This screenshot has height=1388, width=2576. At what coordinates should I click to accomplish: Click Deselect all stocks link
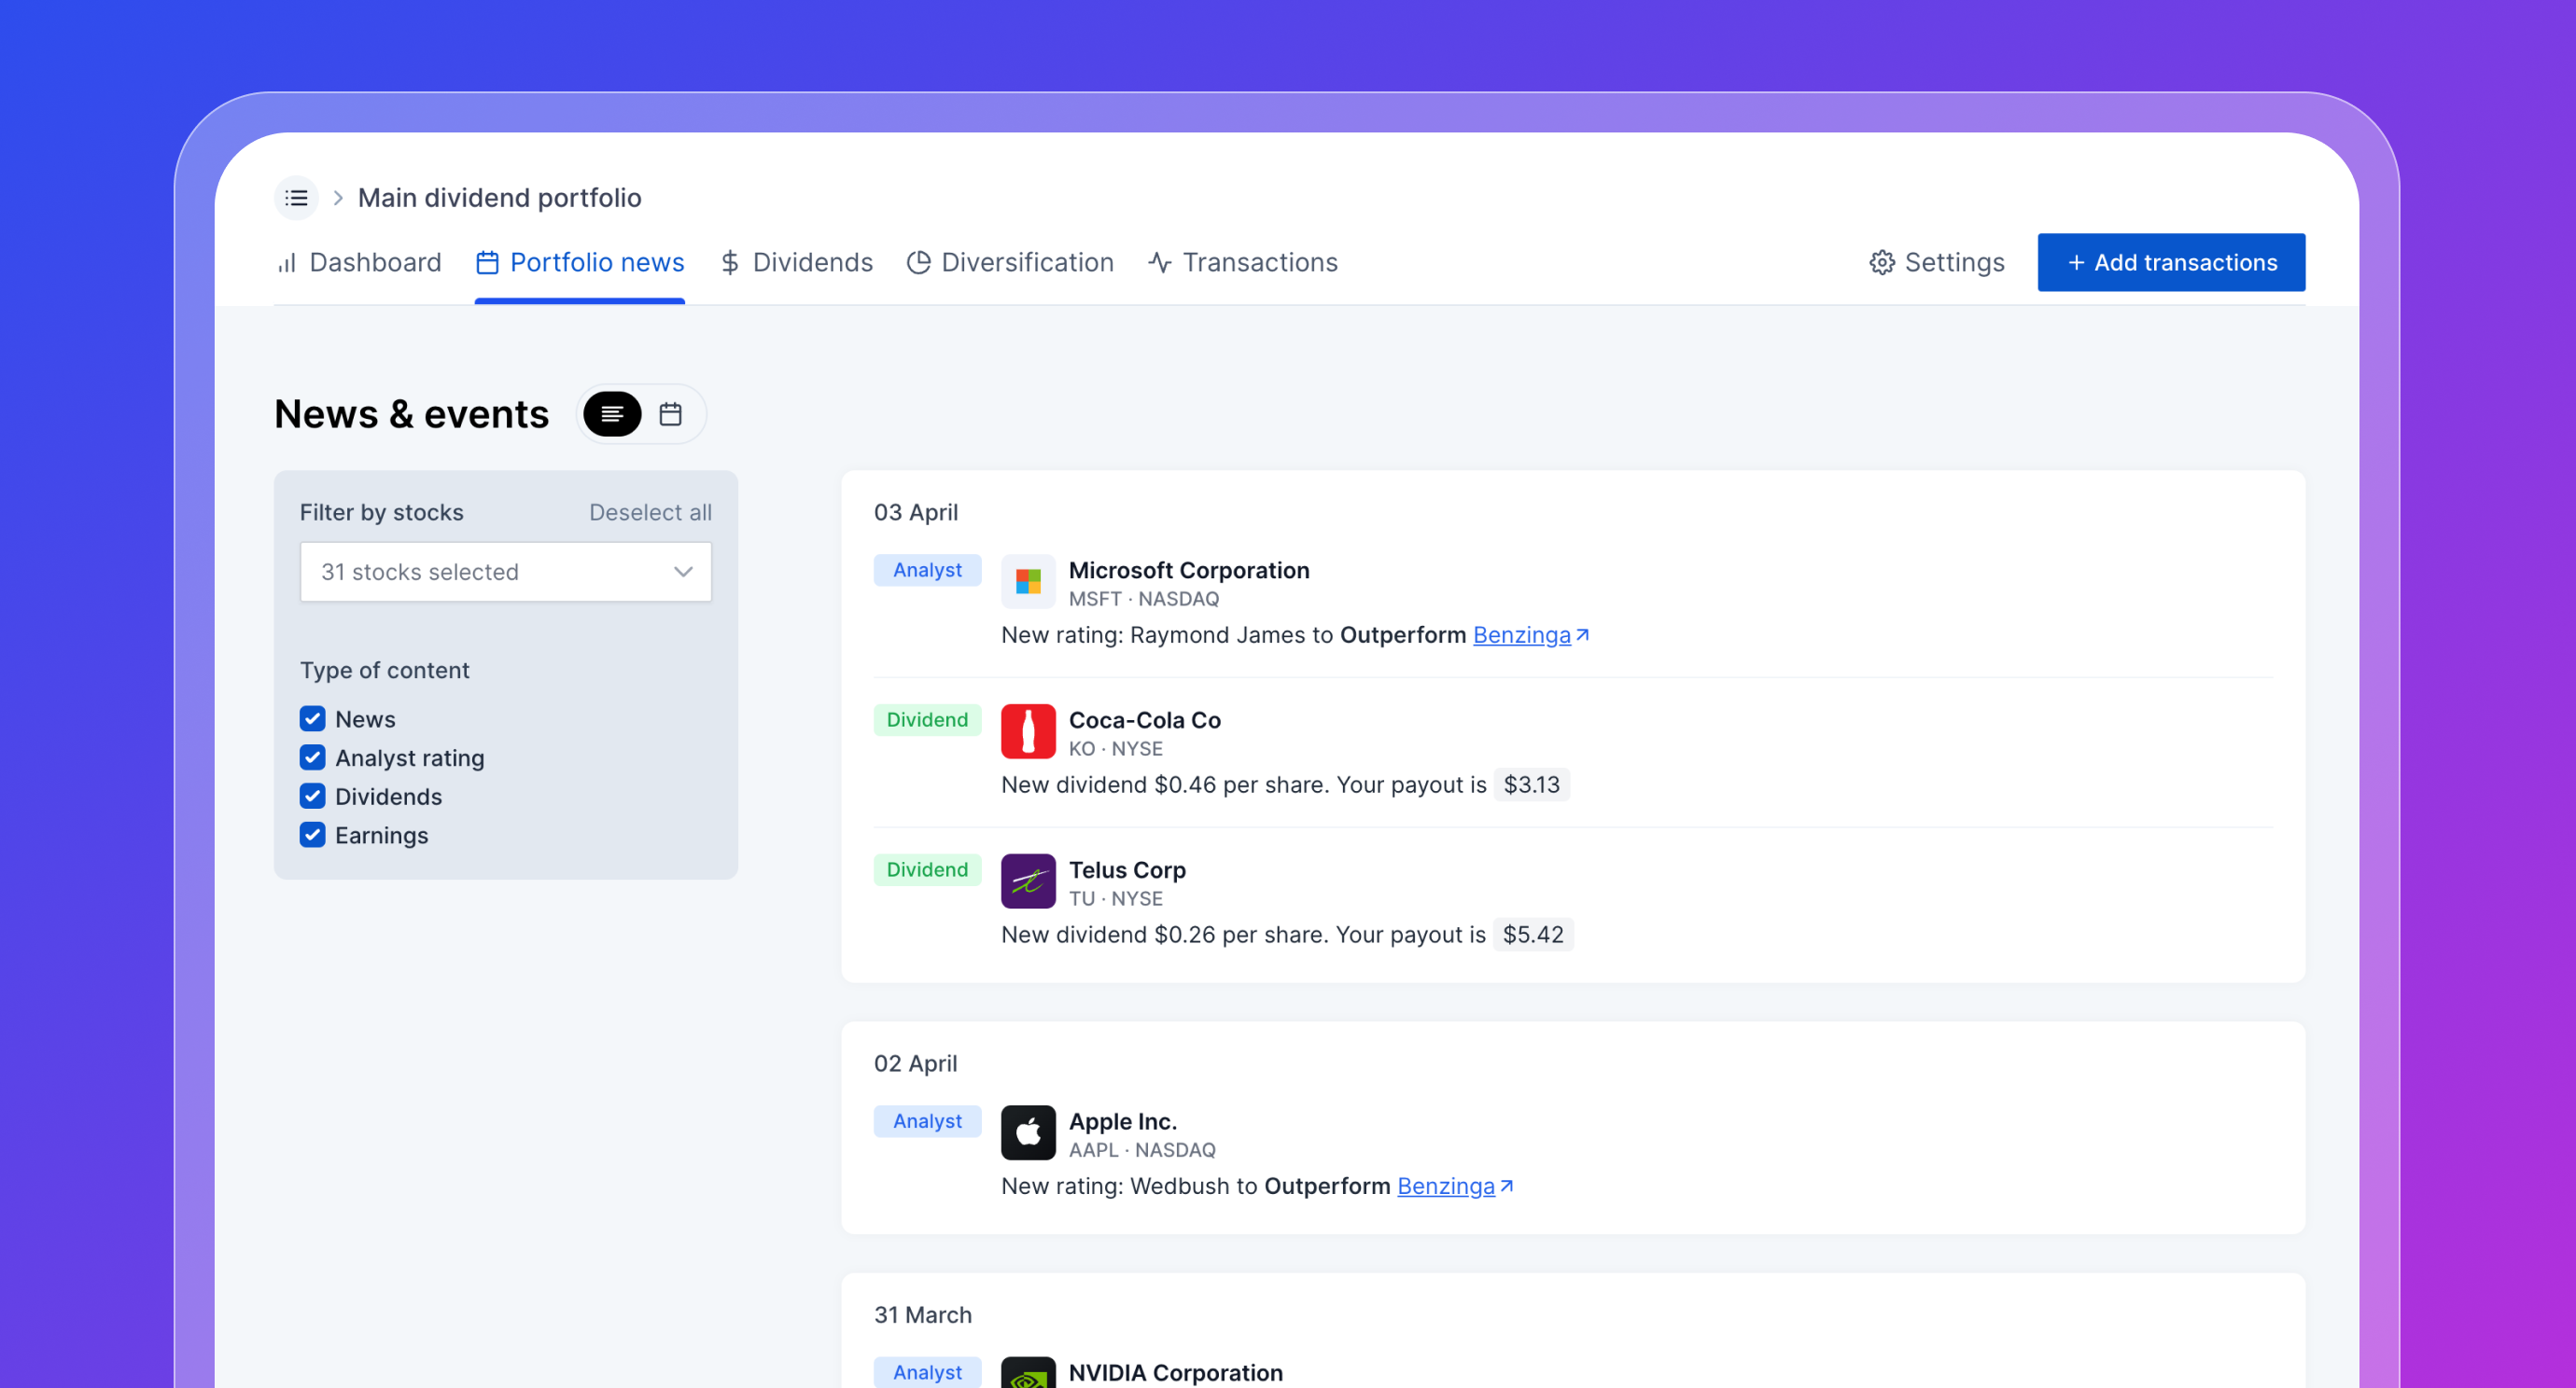[x=650, y=513]
